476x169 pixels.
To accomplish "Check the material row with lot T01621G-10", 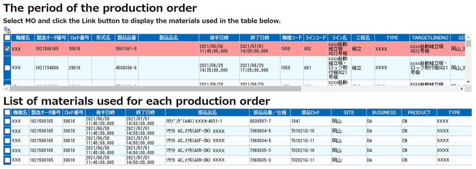I will click(x=7, y=131).
